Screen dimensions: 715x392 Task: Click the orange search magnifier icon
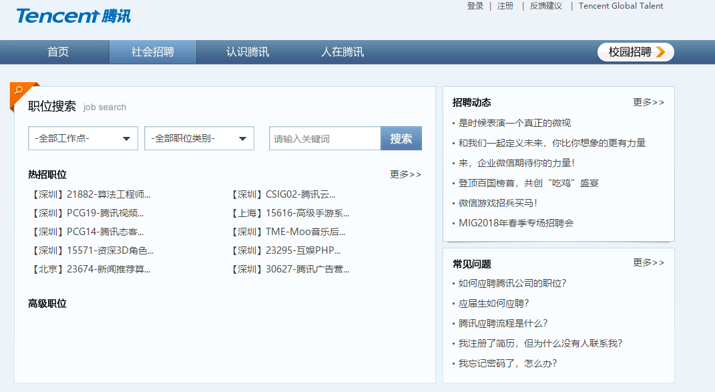(19, 90)
